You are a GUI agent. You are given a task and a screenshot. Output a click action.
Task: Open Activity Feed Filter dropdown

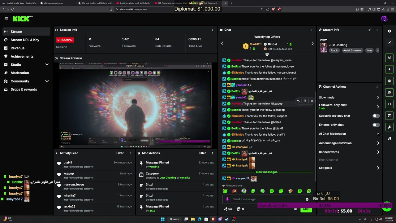pyautogui.click(x=120, y=153)
